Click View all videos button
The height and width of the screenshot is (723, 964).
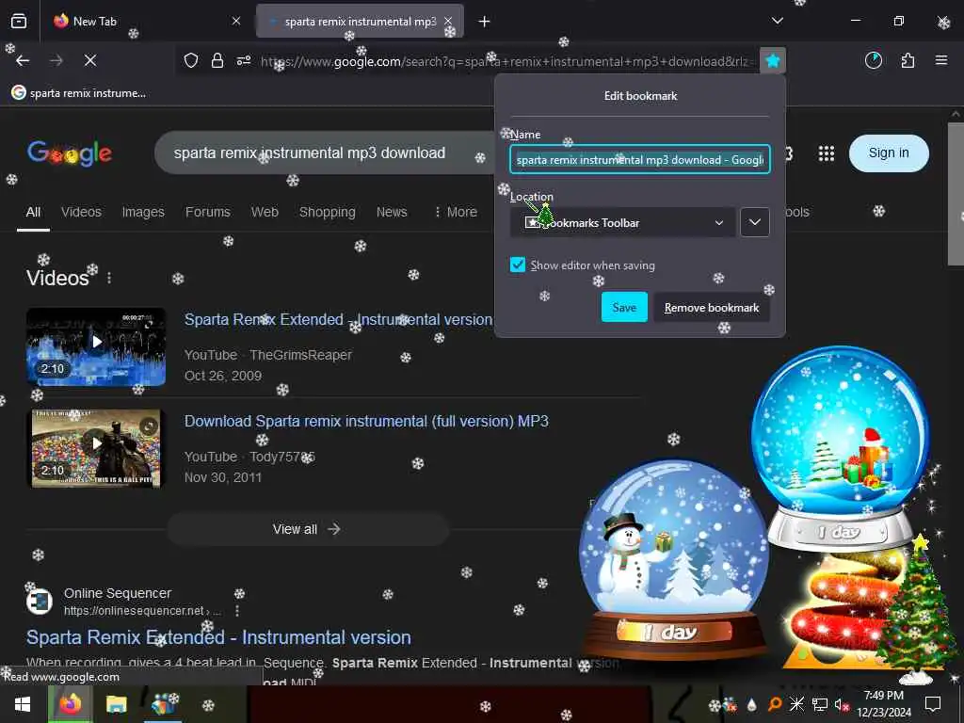point(308,529)
